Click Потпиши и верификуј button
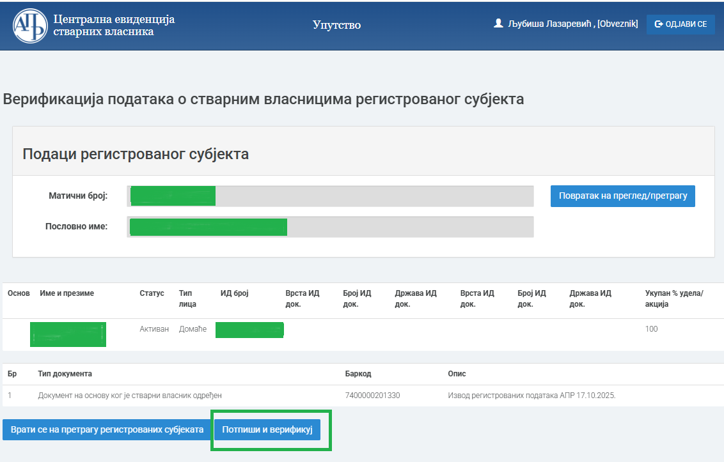This screenshot has height=462, width=724. (267, 429)
